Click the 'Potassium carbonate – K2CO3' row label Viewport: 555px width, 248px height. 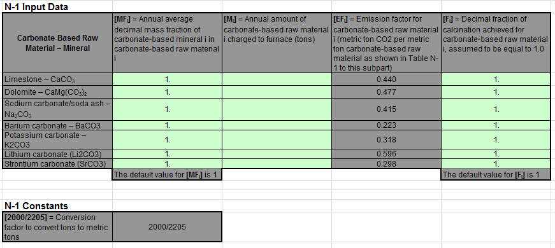coord(57,140)
